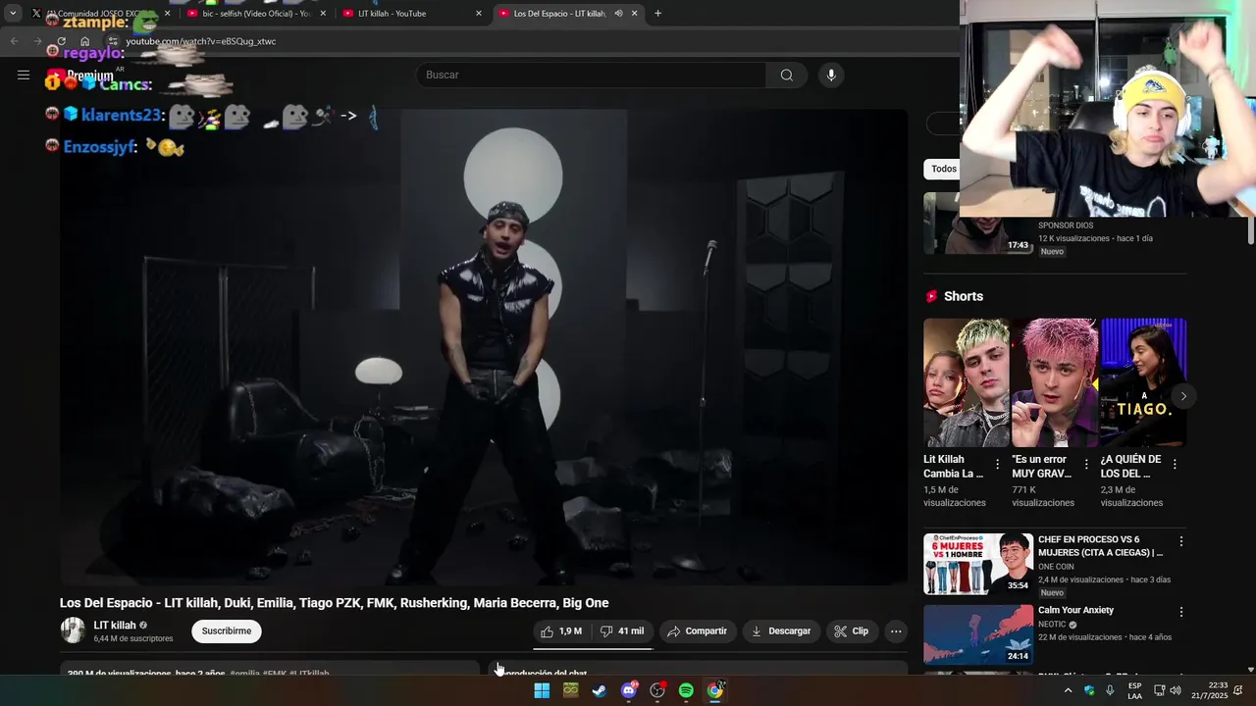
Task: Open OBS Studio from the taskbar
Action: pyautogui.click(x=657, y=690)
